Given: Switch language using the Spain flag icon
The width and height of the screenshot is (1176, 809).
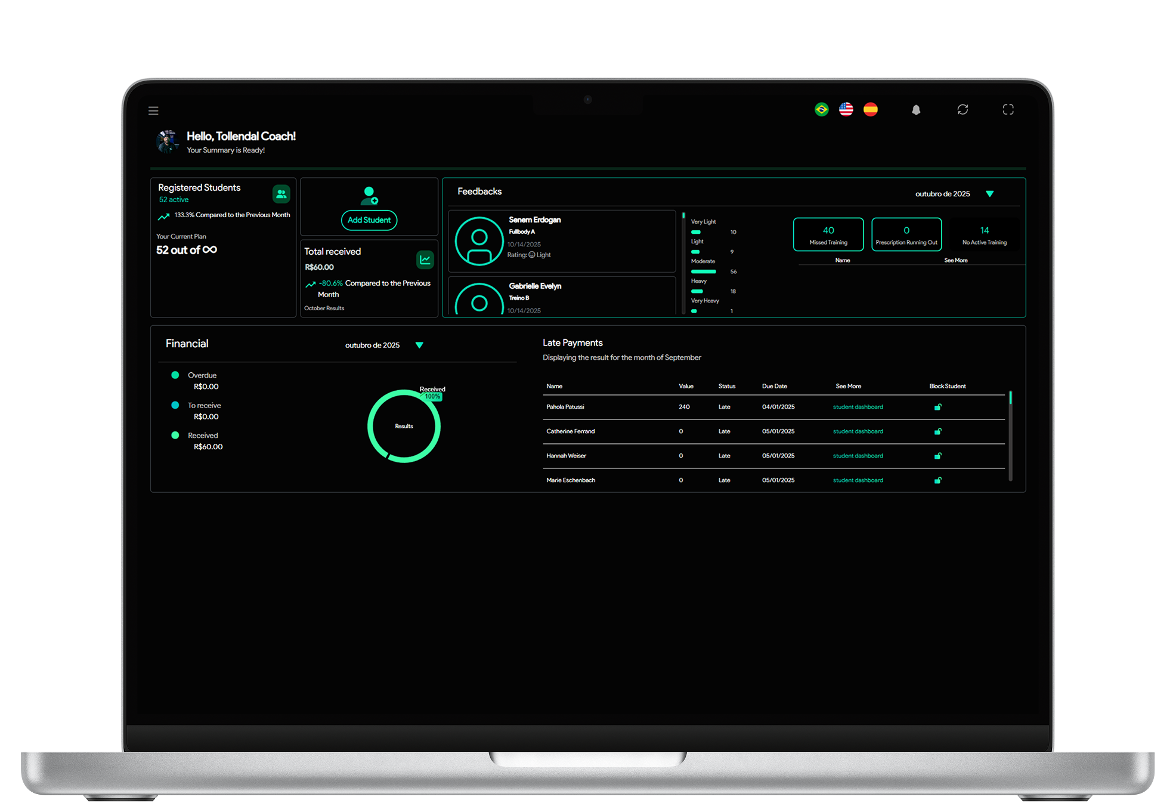Looking at the screenshot, I should tap(870, 109).
